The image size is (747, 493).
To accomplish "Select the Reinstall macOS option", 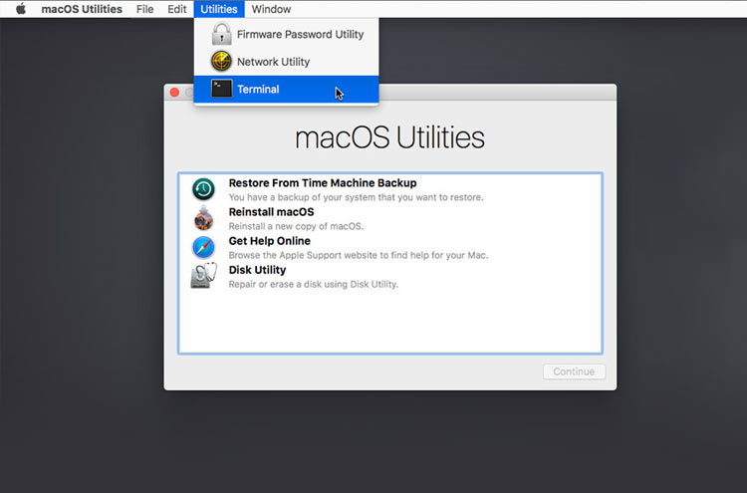I will click(x=271, y=212).
